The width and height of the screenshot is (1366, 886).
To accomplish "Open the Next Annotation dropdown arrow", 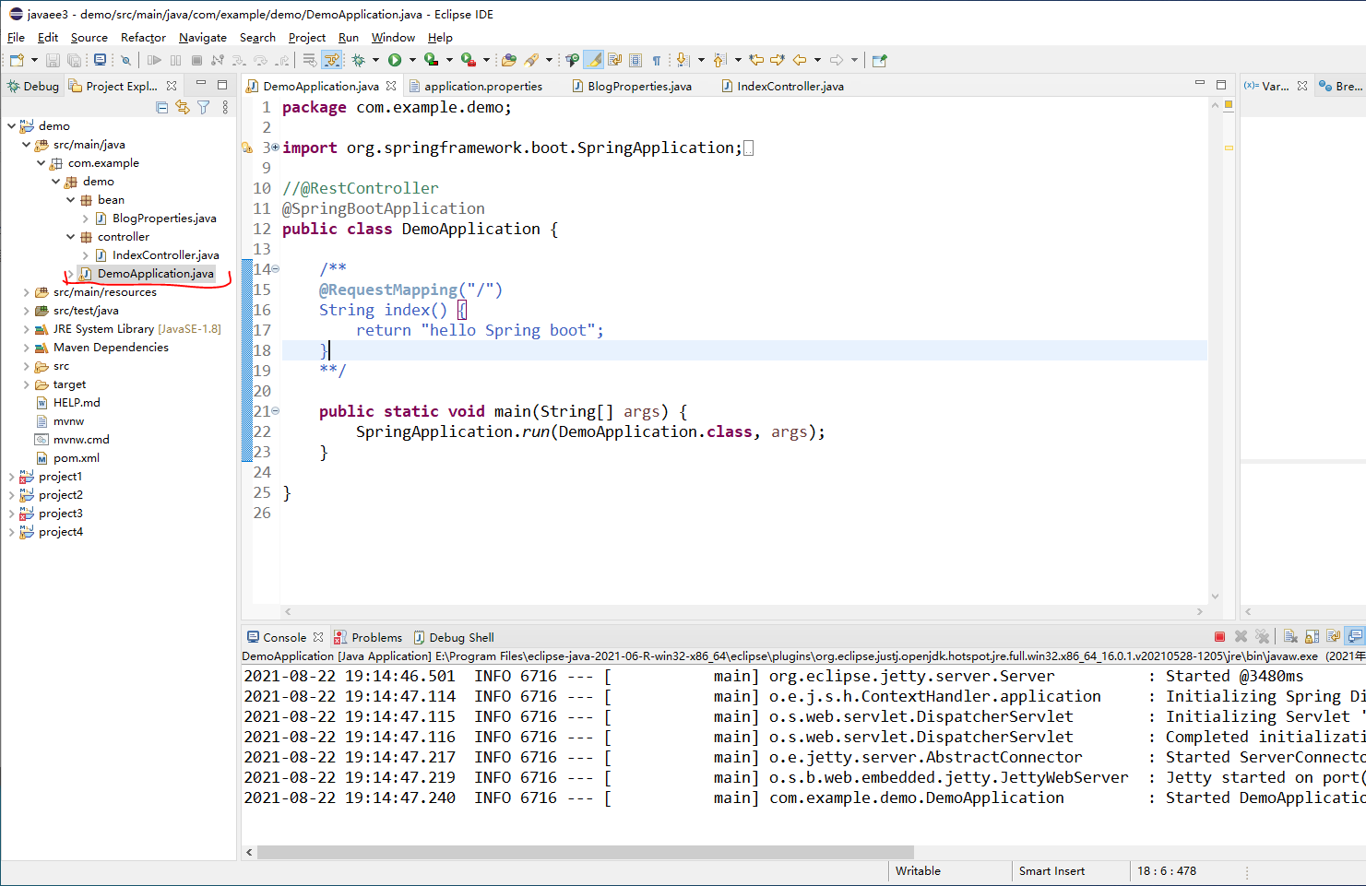I will 701,60.
